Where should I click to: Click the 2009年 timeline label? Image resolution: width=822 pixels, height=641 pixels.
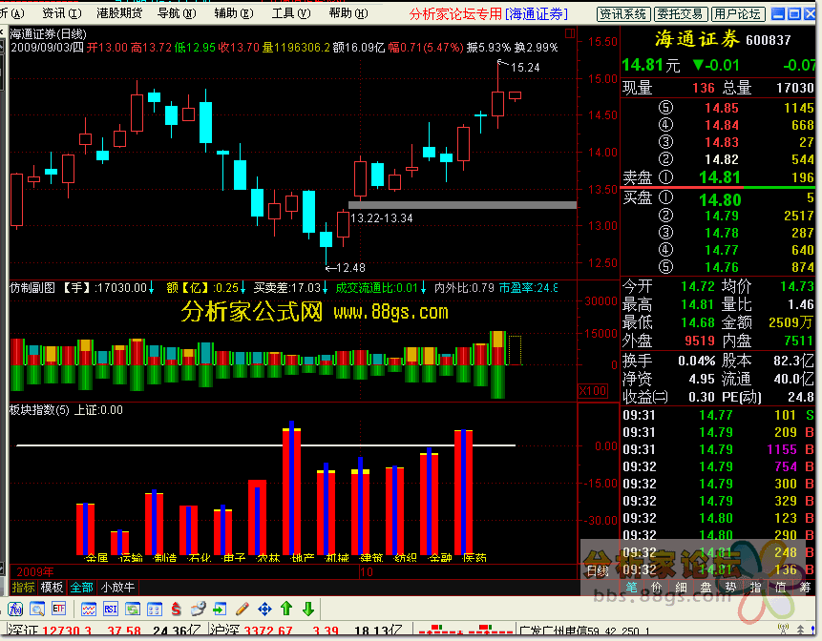(35, 571)
